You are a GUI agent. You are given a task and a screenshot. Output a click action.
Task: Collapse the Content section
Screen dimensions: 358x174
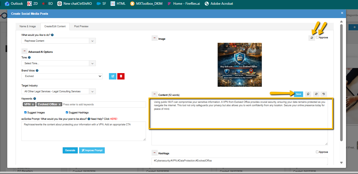(155, 95)
